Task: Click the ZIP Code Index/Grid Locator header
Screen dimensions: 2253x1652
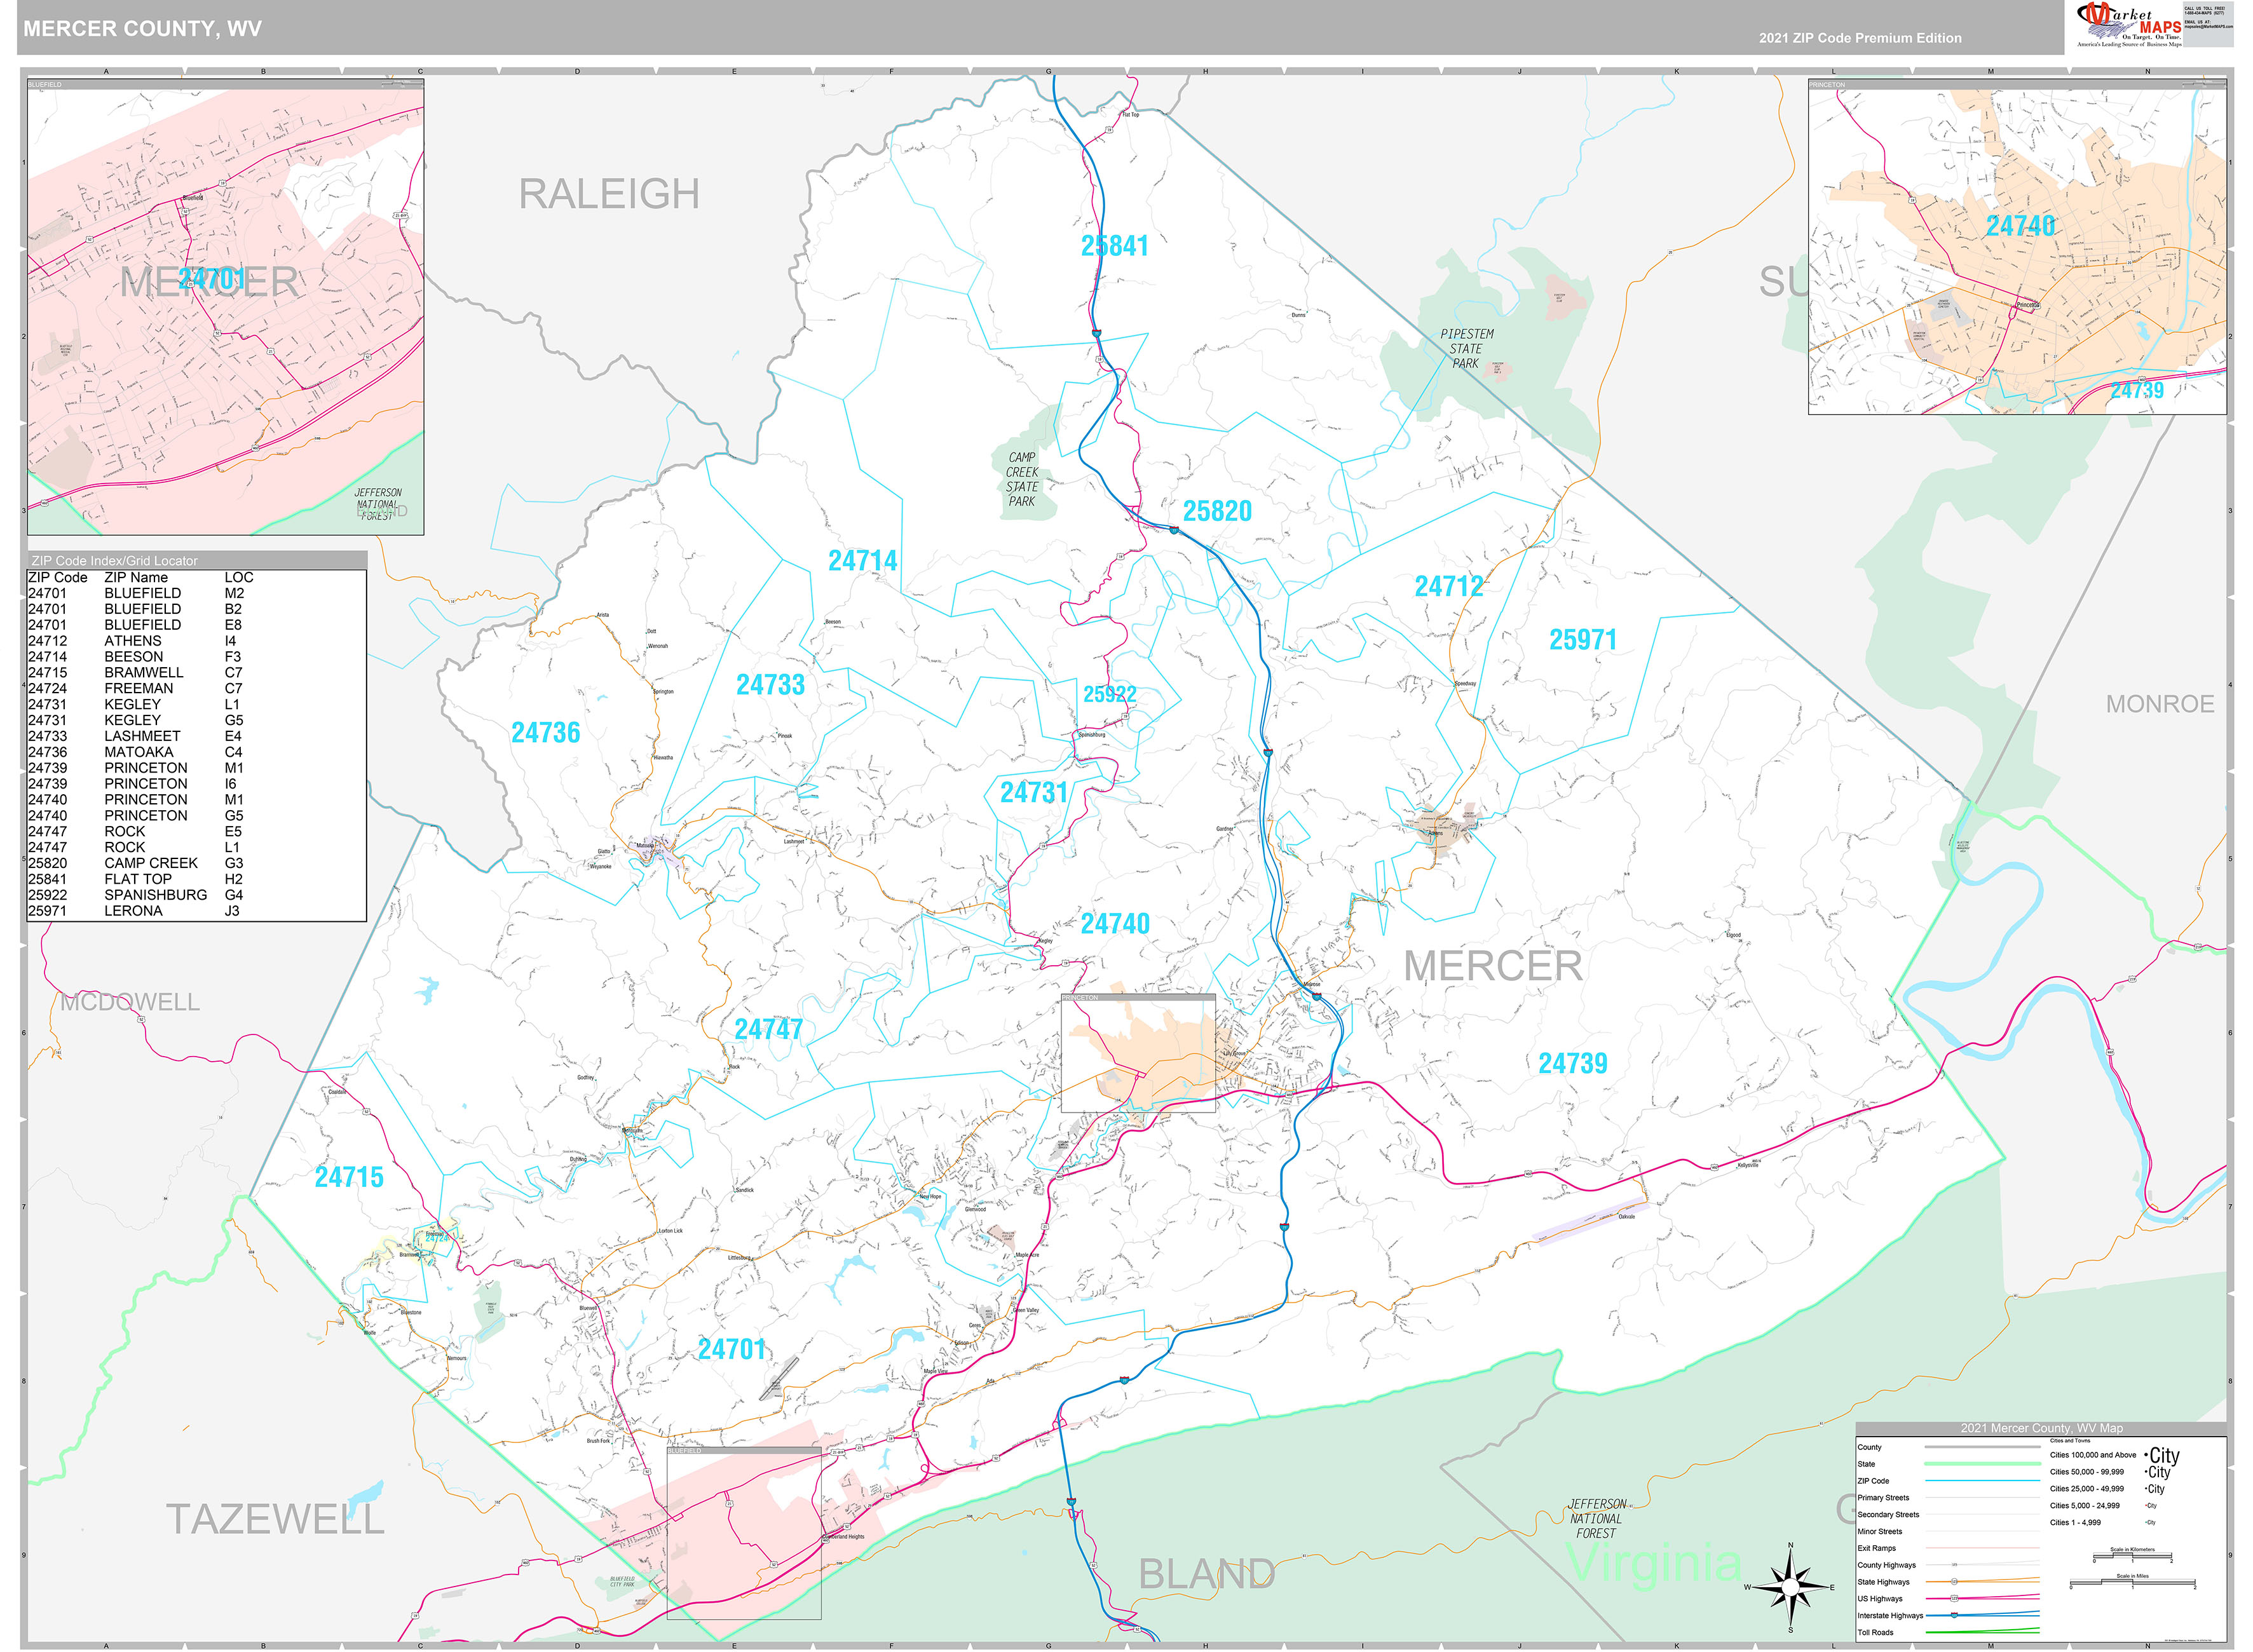Action: 115,560
